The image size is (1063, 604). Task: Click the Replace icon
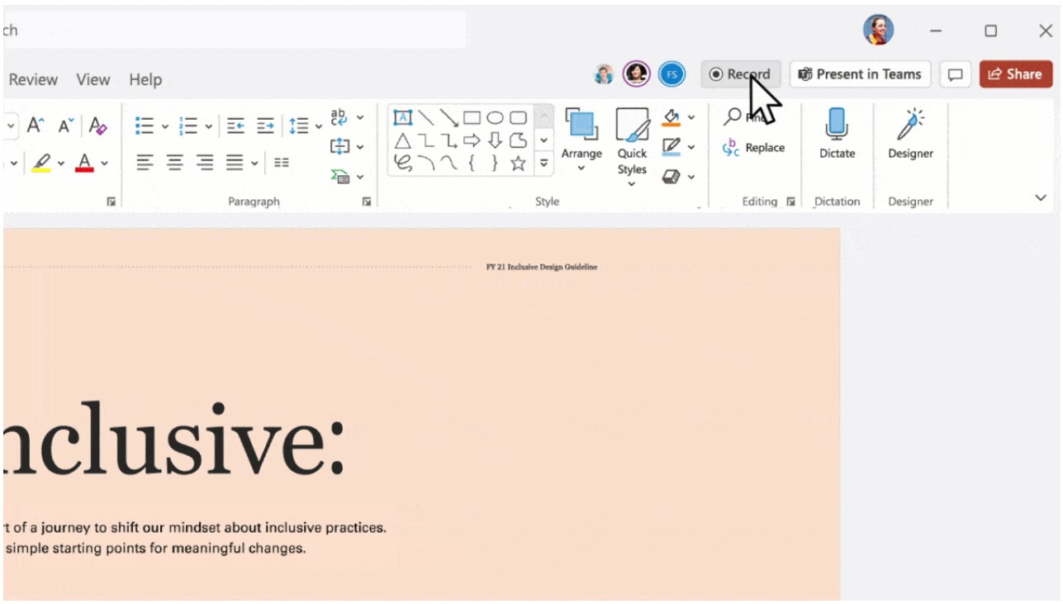753,148
